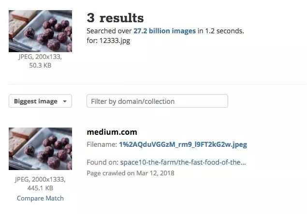
Task: Click the 'in 1.2 seconds' search time text
Action: [x=220, y=31]
